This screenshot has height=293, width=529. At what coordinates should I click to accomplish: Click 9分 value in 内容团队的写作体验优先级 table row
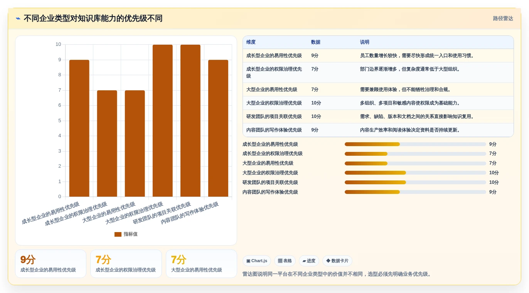pos(315,130)
